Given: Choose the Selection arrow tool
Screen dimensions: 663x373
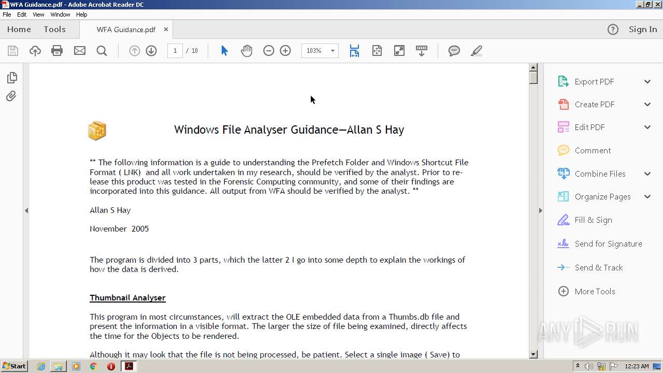Looking at the screenshot, I should (224, 51).
